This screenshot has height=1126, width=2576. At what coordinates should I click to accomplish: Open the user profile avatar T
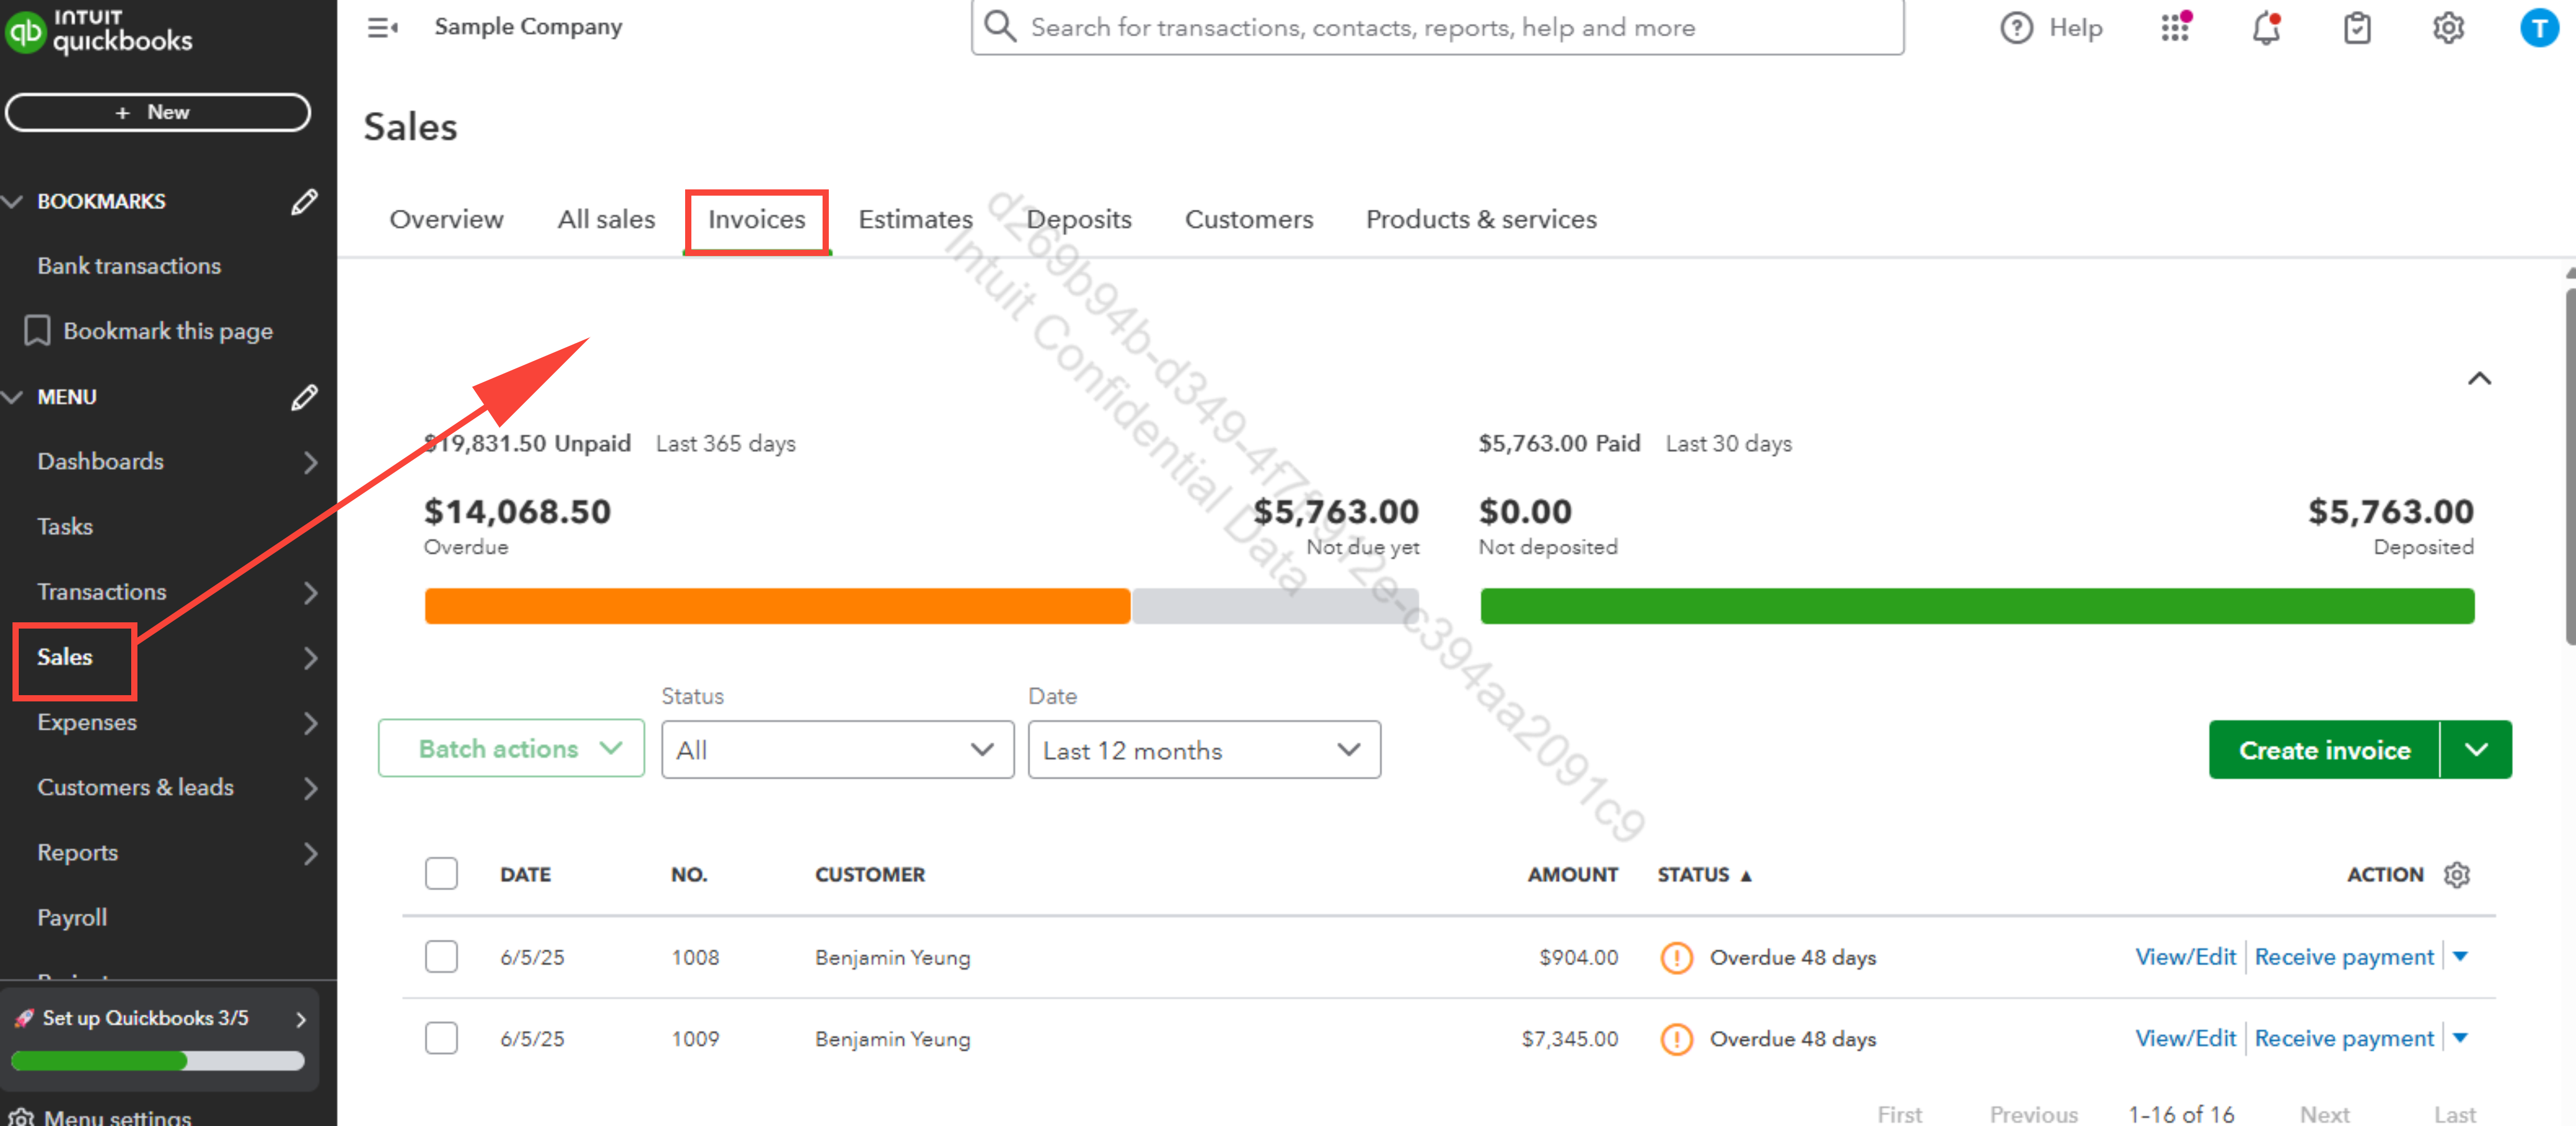point(2539,28)
